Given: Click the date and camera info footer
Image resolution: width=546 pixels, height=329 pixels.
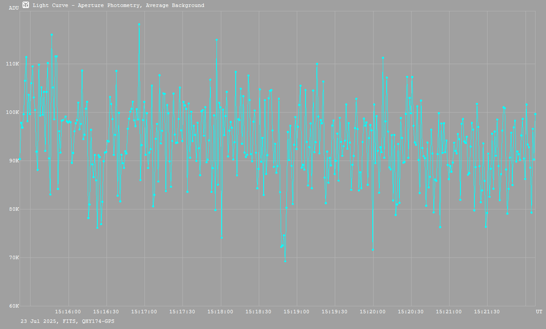Looking at the screenshot, I should pyautogui.click(x=68, y=321).
